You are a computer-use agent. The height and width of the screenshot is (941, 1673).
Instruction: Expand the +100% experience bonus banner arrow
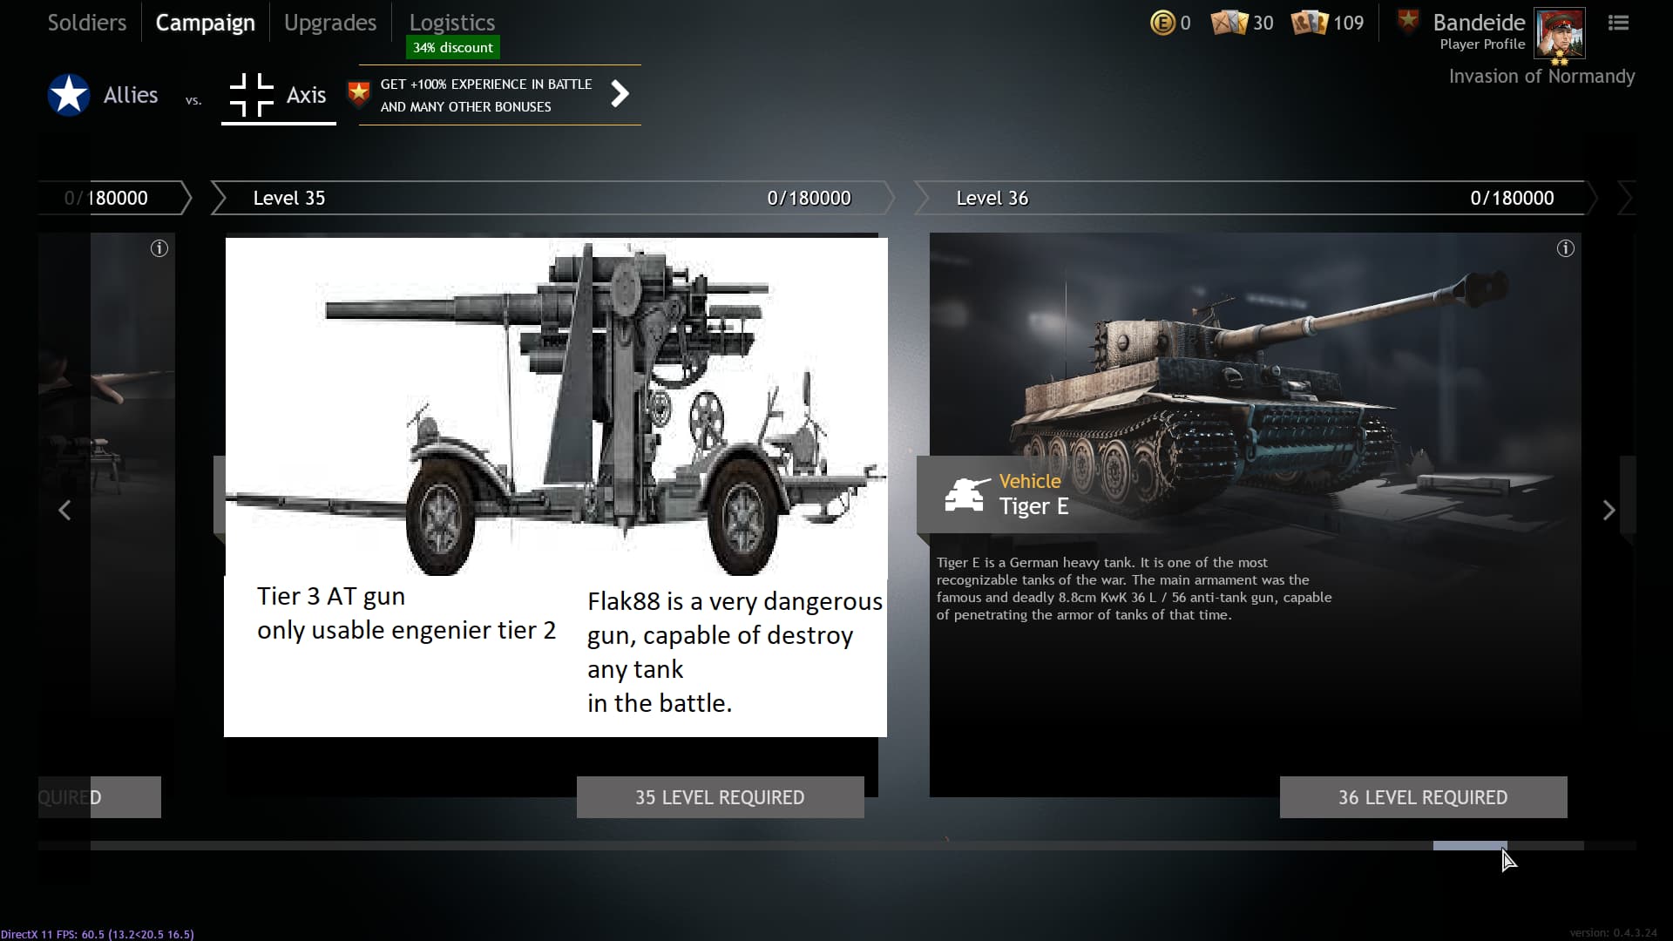(x=620, y=94)
